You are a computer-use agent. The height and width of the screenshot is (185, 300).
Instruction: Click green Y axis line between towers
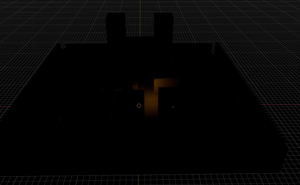pyautogui.click(x=140, y=18)
